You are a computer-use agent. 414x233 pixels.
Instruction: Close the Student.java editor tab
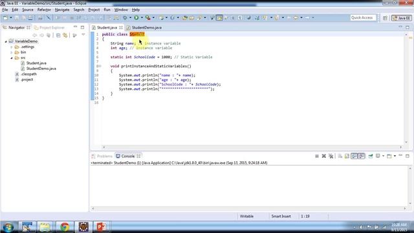click(121, 27)
